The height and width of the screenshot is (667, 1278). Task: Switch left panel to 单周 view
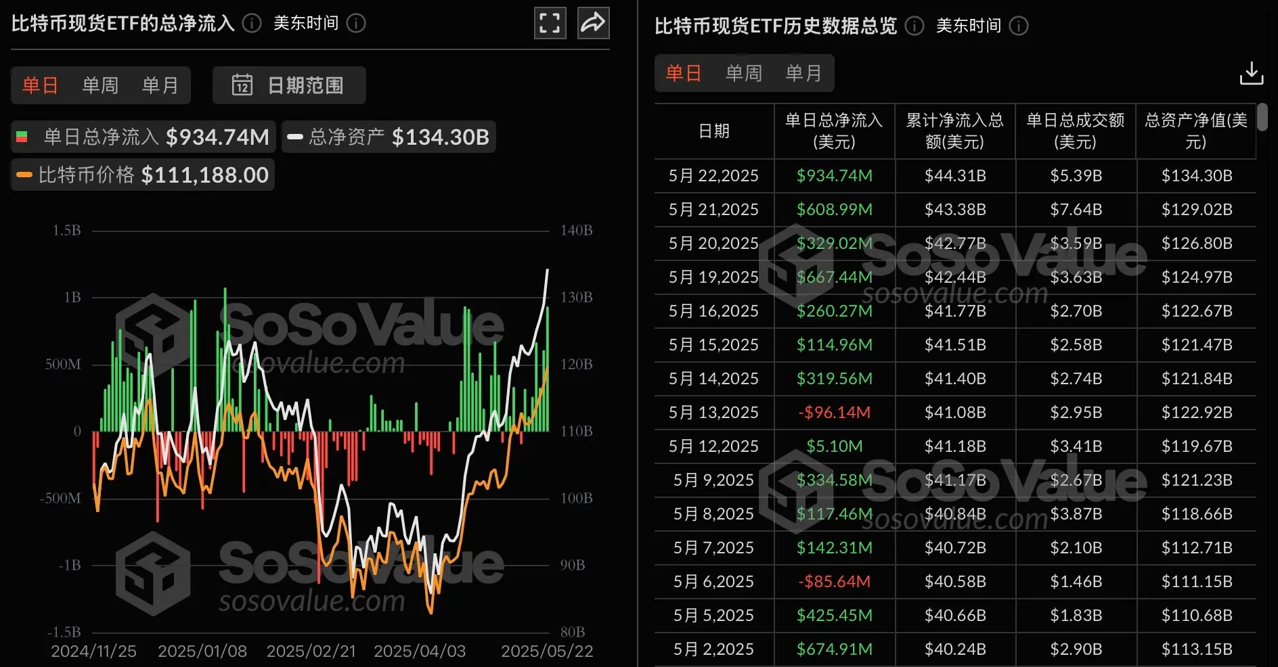click(x=100, y=85)
